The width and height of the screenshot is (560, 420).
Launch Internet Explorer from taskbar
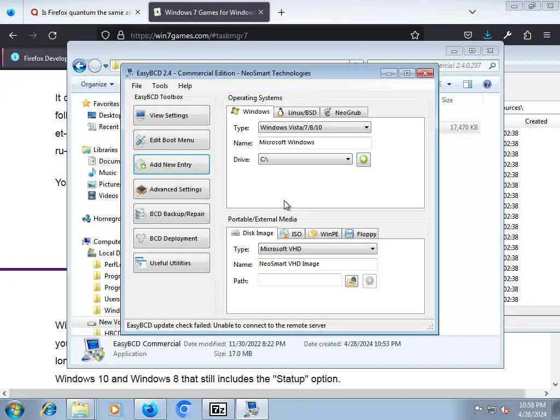(48, 409)
